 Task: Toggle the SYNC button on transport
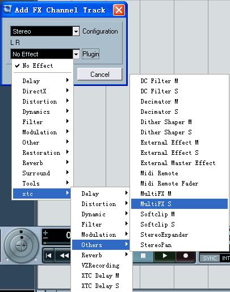[210, 258]
